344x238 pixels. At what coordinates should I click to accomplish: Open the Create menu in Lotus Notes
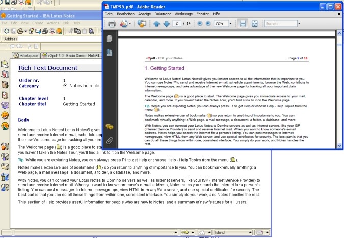pos(38,23)
